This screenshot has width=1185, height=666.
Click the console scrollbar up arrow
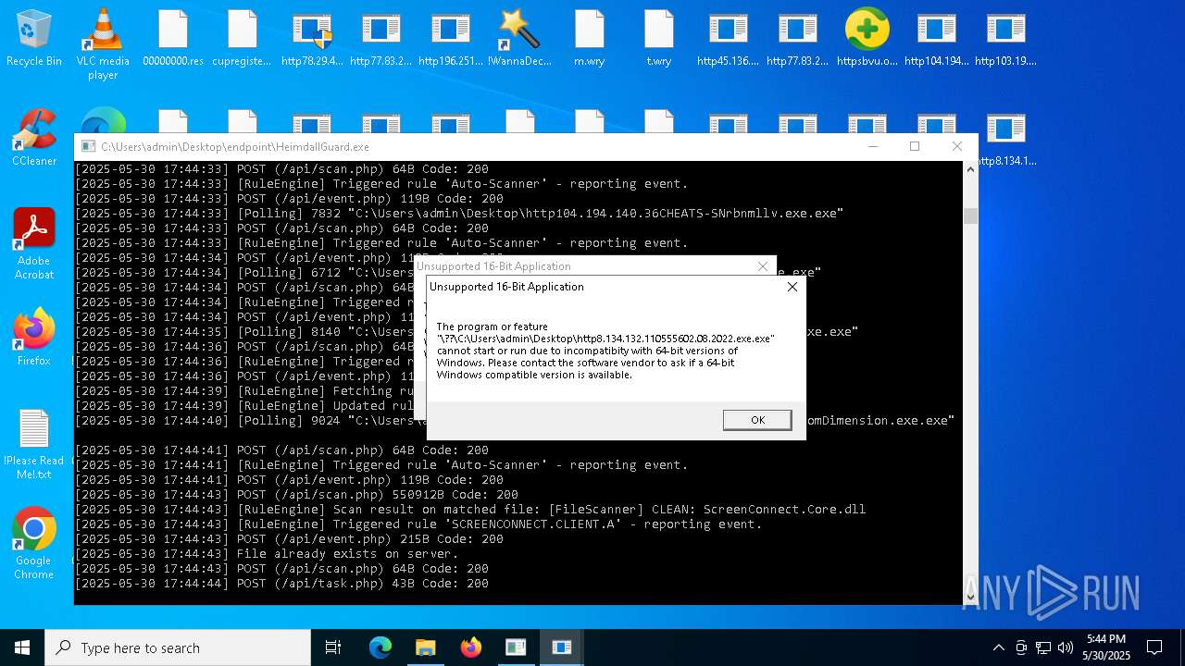point(970,169)
